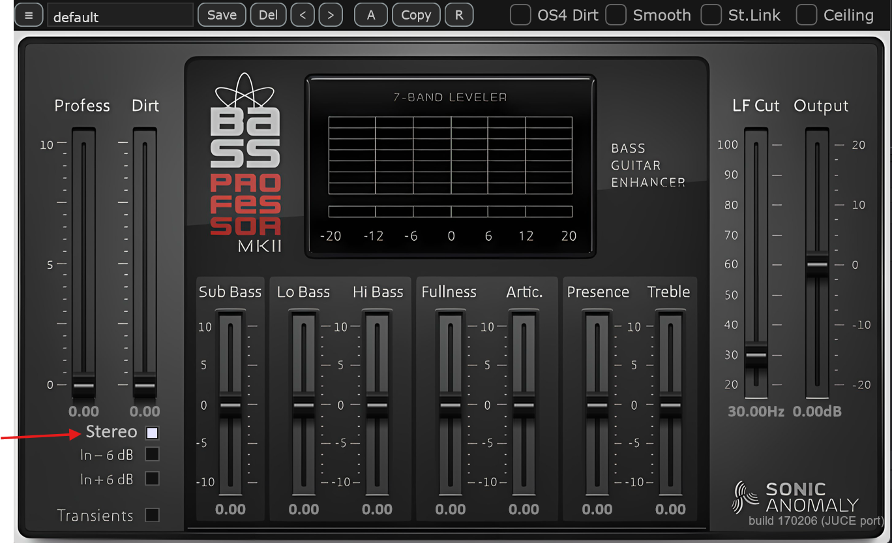Enable the In – 6 dB checkbox
892x543 pixels.
tap(152, 454)
